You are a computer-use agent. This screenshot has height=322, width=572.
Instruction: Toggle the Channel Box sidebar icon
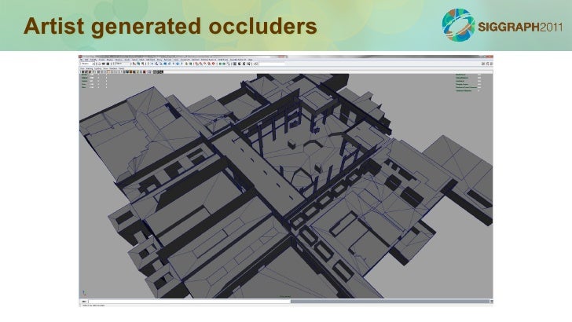(x=491, y=64)
